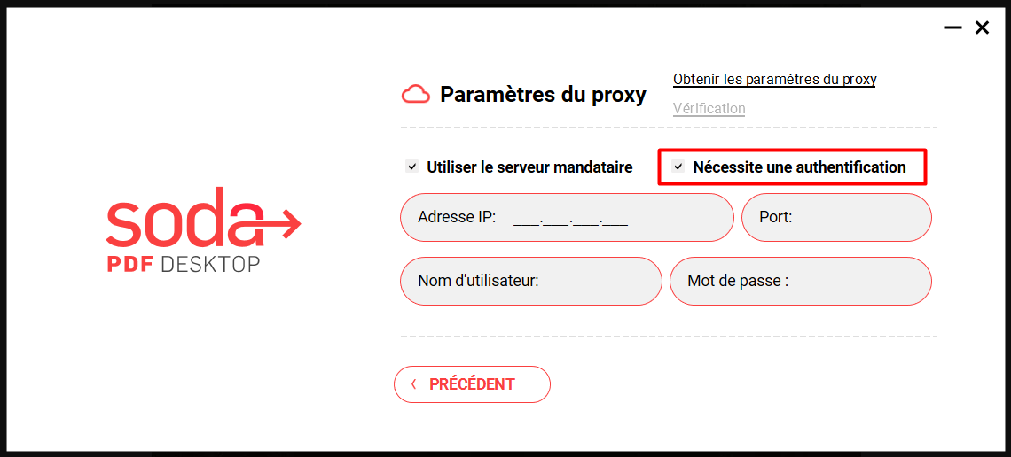Click the Utiliser le serveur mandataire label
The image size is (1011, 457).
coord(529,167)
